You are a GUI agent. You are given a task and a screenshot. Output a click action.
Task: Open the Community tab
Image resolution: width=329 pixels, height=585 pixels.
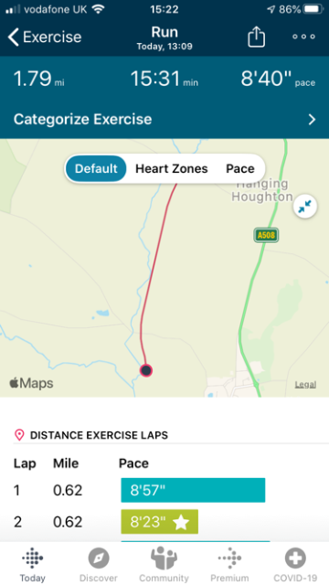coord(164,565)
